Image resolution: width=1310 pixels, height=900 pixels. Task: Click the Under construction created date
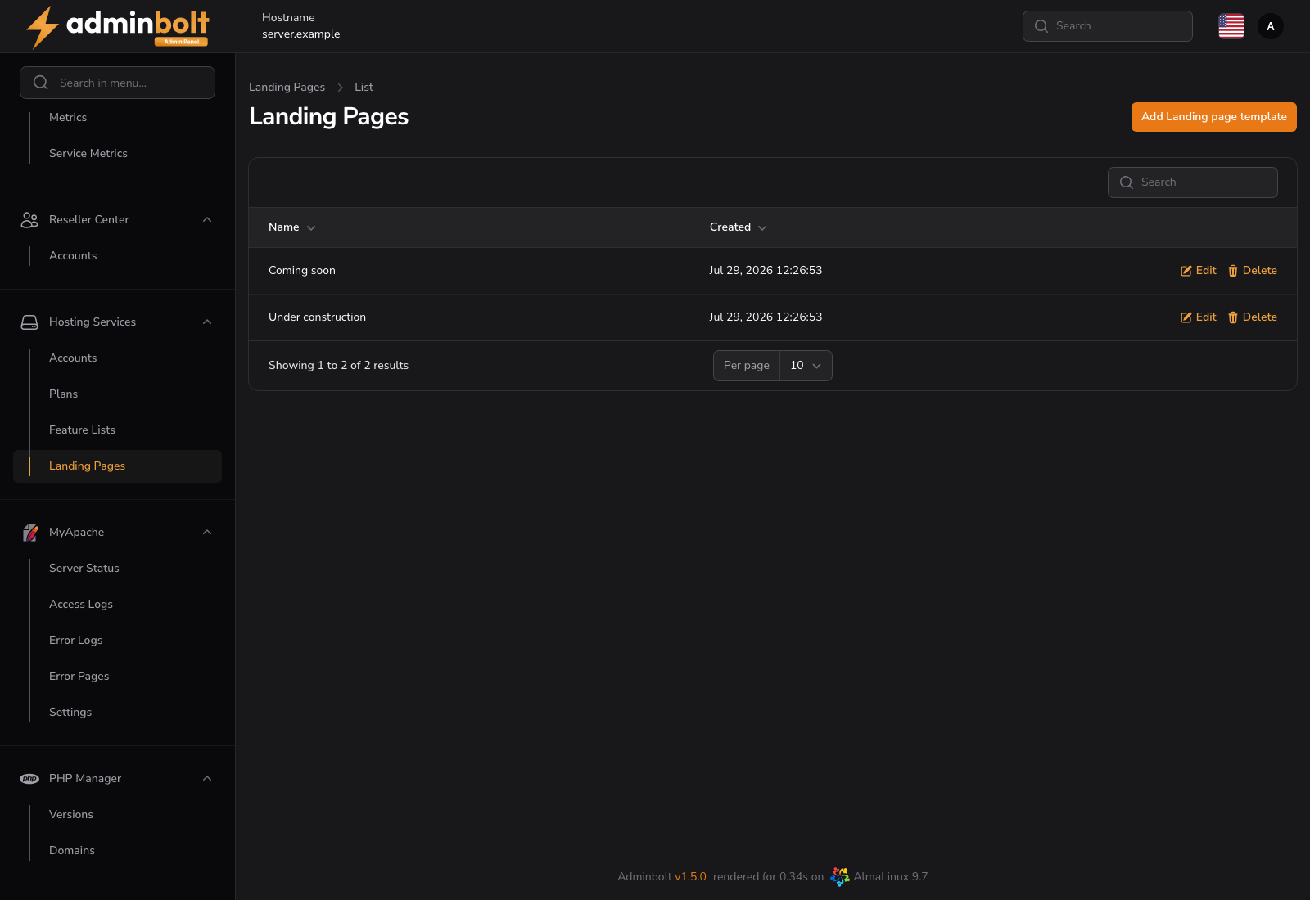click(x=766, y=317)
